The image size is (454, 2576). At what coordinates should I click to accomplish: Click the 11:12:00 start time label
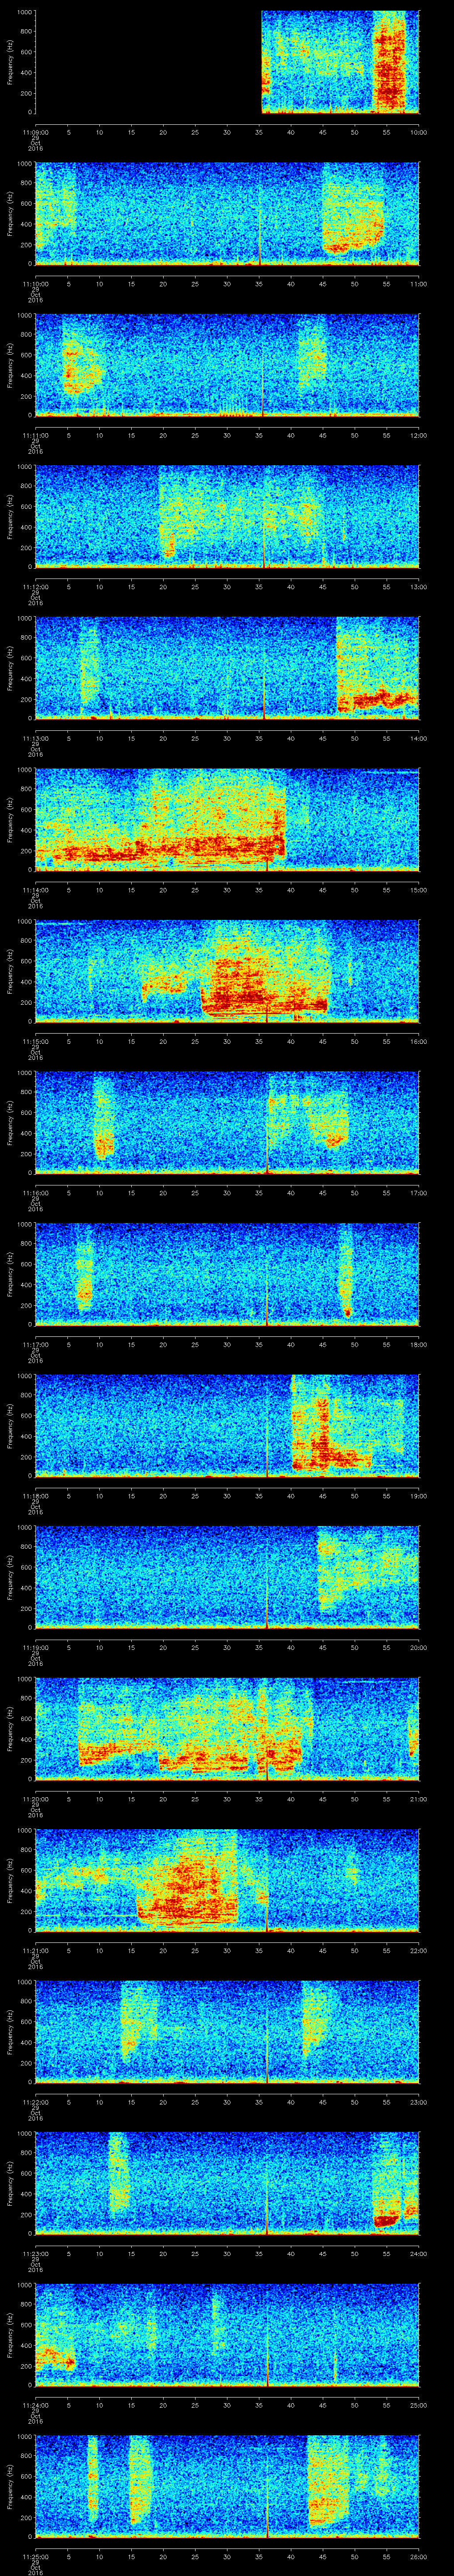point(35,586)
